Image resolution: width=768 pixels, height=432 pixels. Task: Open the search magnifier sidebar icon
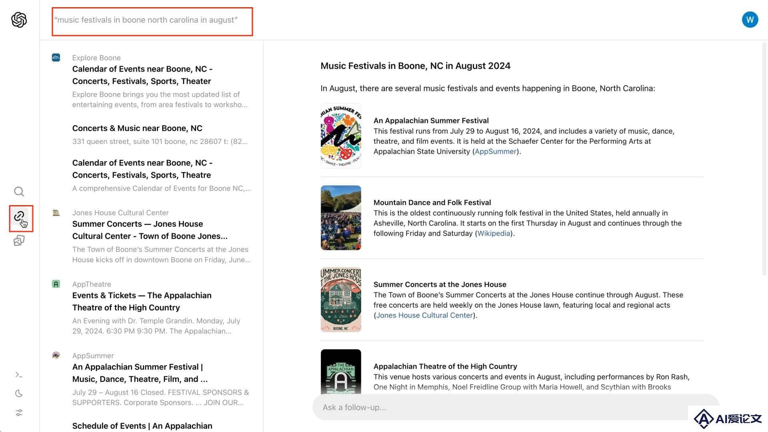tap(19, 192)
